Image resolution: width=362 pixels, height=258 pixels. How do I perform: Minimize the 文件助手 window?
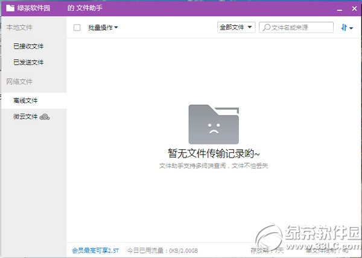(339, 10)
